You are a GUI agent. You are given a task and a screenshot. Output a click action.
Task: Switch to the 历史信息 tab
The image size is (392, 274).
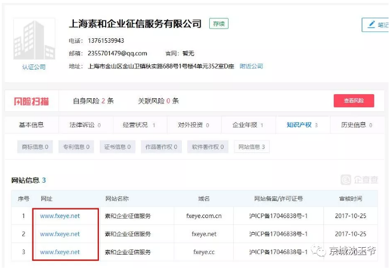click(x=357, y=125)
